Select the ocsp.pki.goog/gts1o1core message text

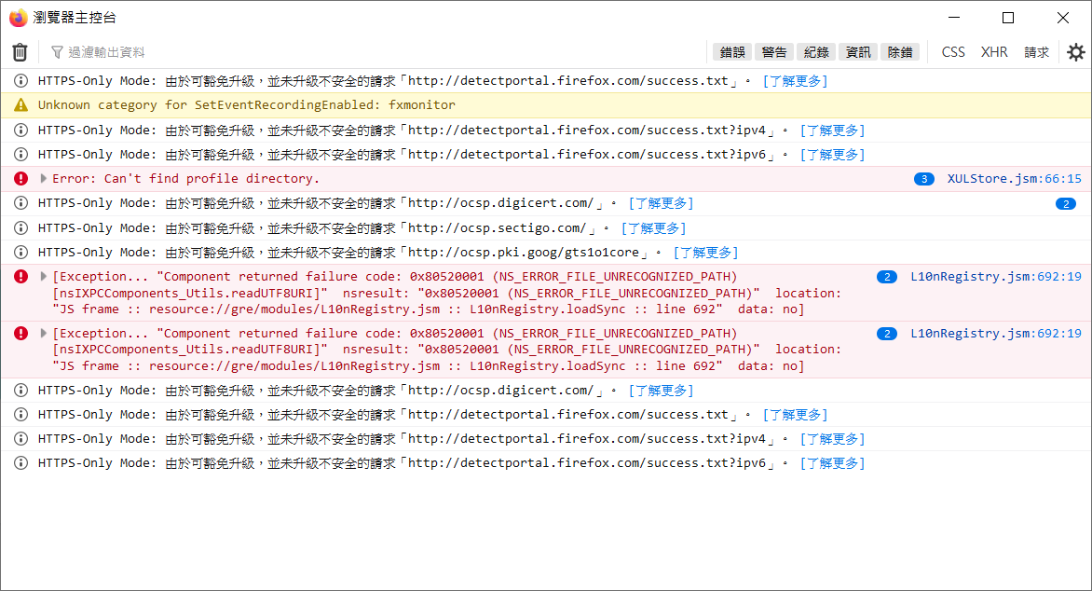tap(349, 253)
